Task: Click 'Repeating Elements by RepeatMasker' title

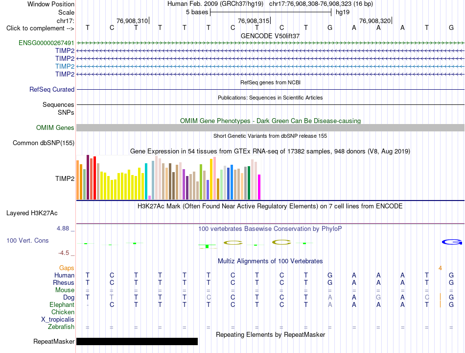Action: point(271,334)
